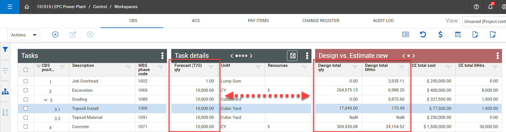Viewport: 506px width, 132px height.
Task: Click the hierarchy tree icon in sidebar
Action: (x=5, y=92)
